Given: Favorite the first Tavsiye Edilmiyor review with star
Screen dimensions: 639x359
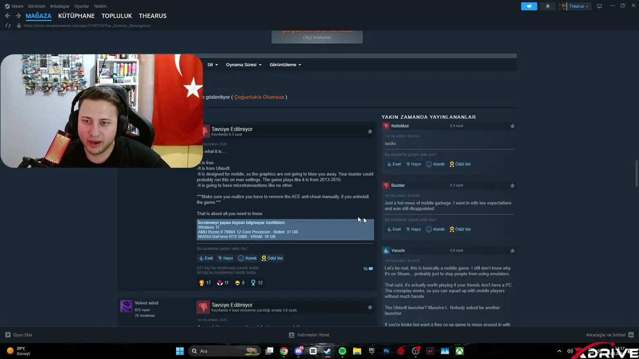Looking at the screenshot, I should click(370, 131).
